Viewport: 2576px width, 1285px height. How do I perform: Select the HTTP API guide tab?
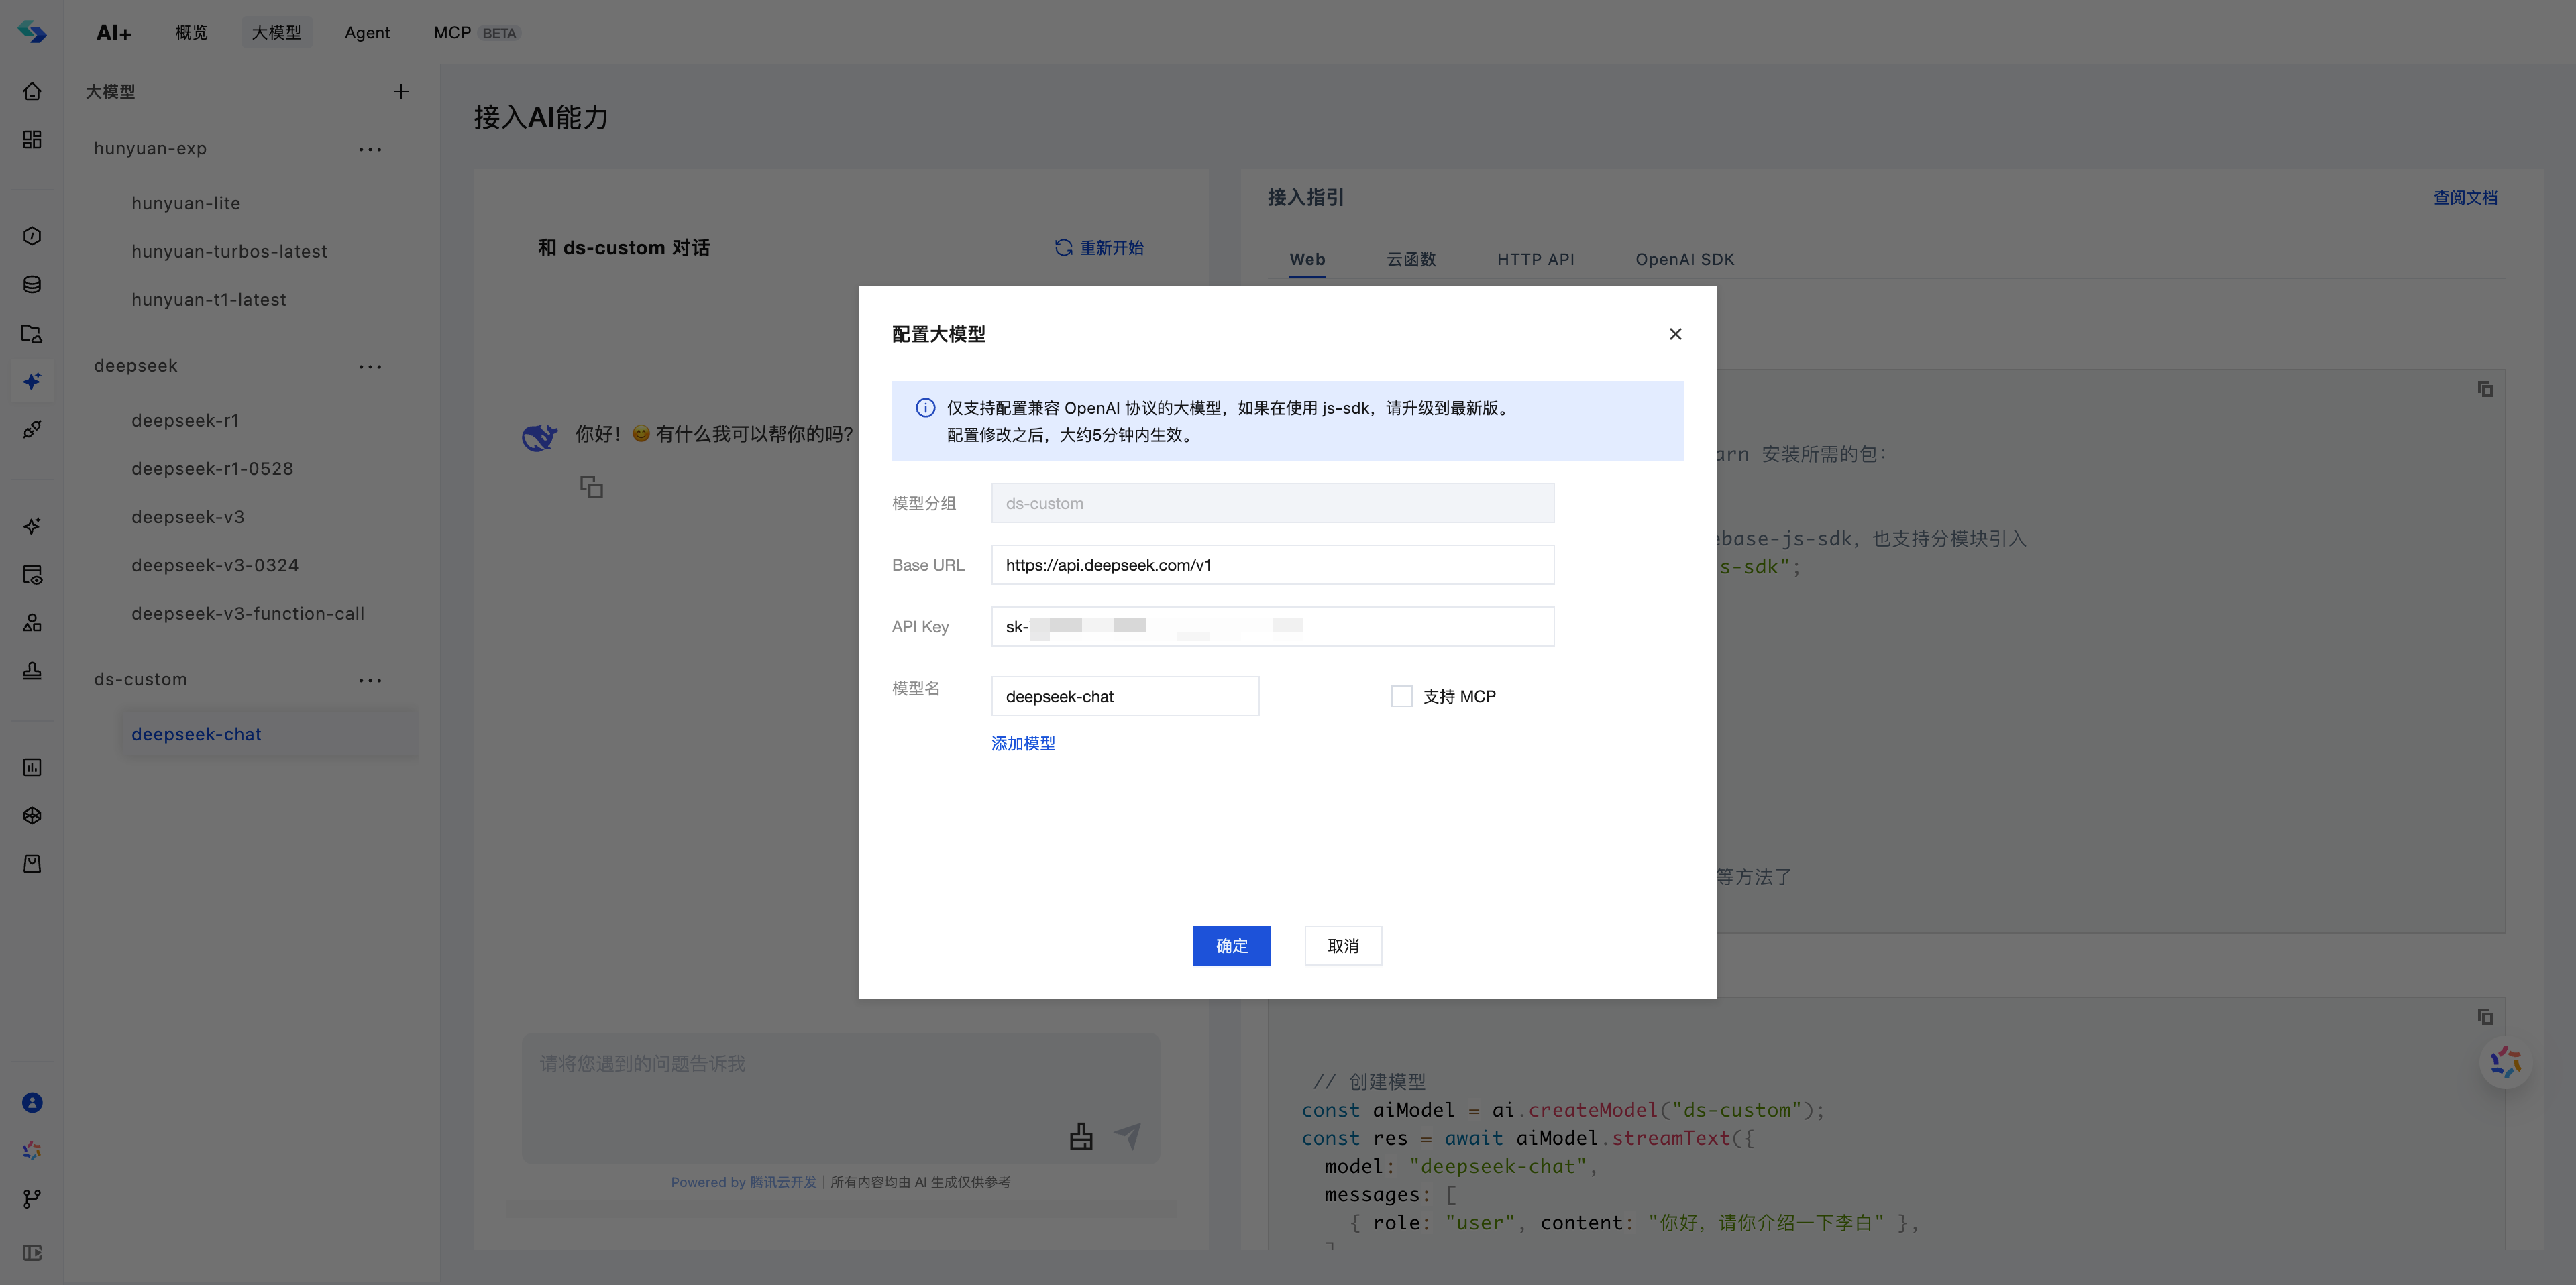(x=1535, y=259)
